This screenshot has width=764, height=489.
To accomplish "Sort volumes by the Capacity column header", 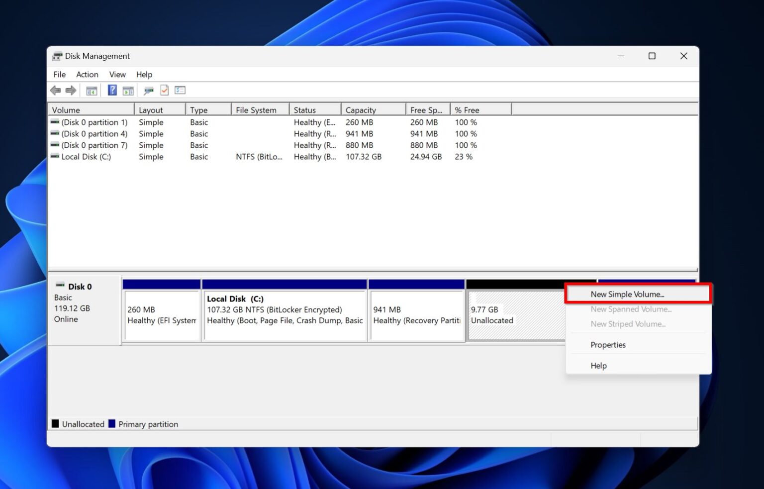I will (x=360, y=109).
